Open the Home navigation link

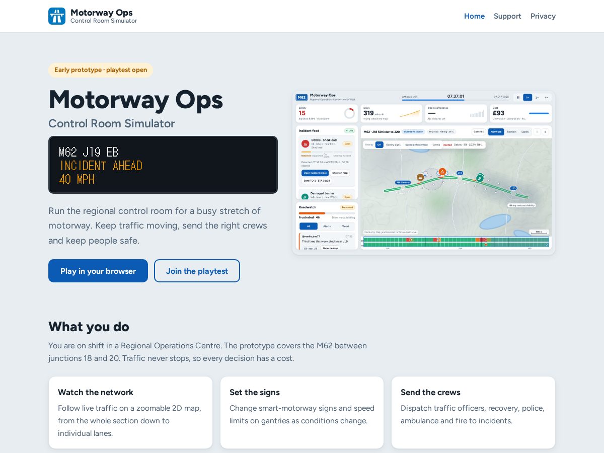point(474,16)
